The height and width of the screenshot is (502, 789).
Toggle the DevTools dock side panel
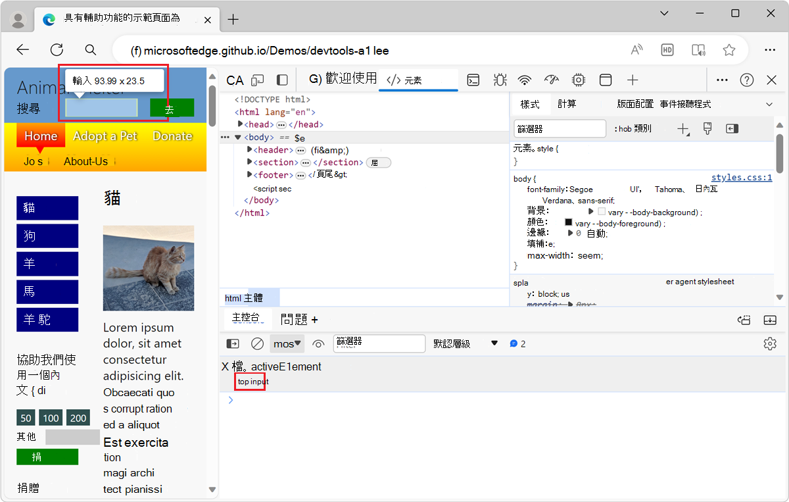click(x=282, y=80)
